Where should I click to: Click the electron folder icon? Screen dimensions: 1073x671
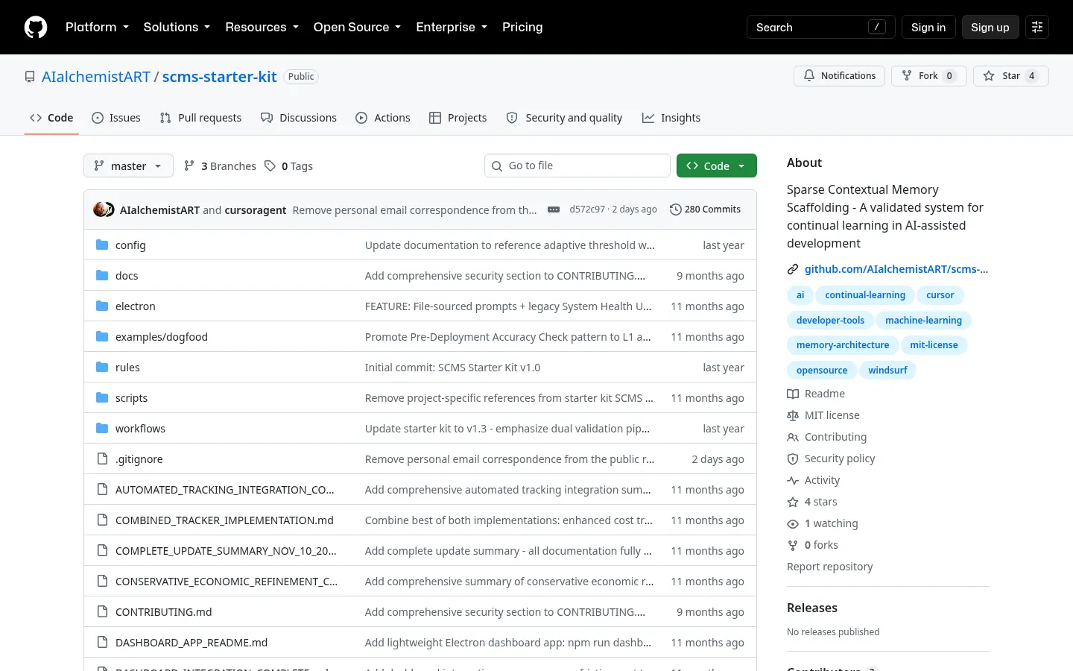pos(102,306)
